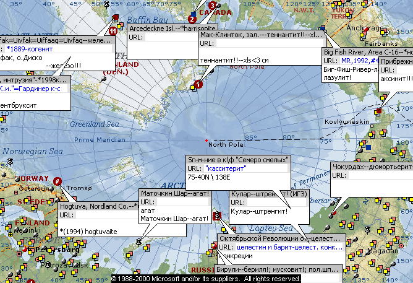
Task: Click the Kovlyuneskin map label
Action: click(x=347, y=121)
